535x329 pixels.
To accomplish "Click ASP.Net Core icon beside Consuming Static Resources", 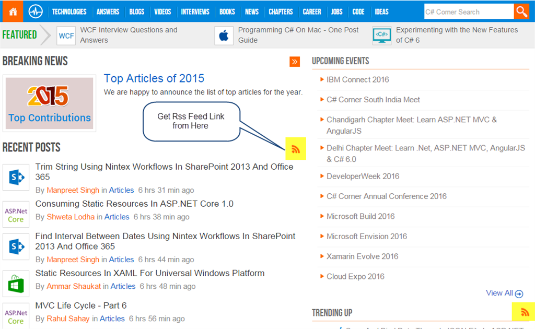I will pos(16,215).
